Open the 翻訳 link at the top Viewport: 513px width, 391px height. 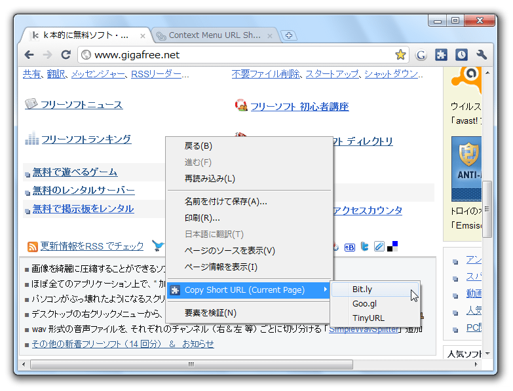tap(56, 74)
